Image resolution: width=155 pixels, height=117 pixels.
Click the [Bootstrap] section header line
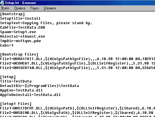[x=12, y=14]
